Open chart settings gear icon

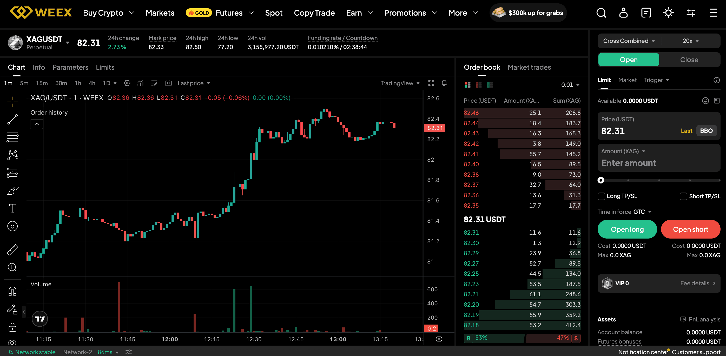tap(127, 83)
